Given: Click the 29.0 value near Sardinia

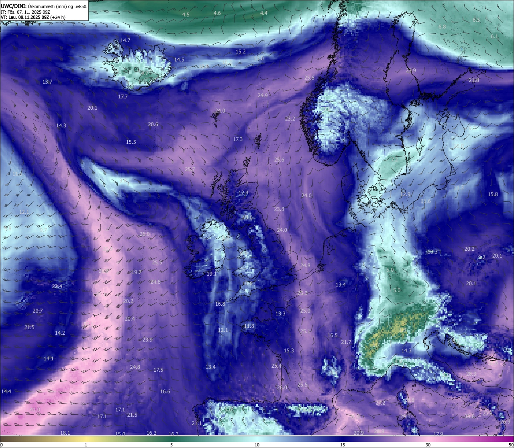Looking at the screenshot, I should [x=405, y=417].
